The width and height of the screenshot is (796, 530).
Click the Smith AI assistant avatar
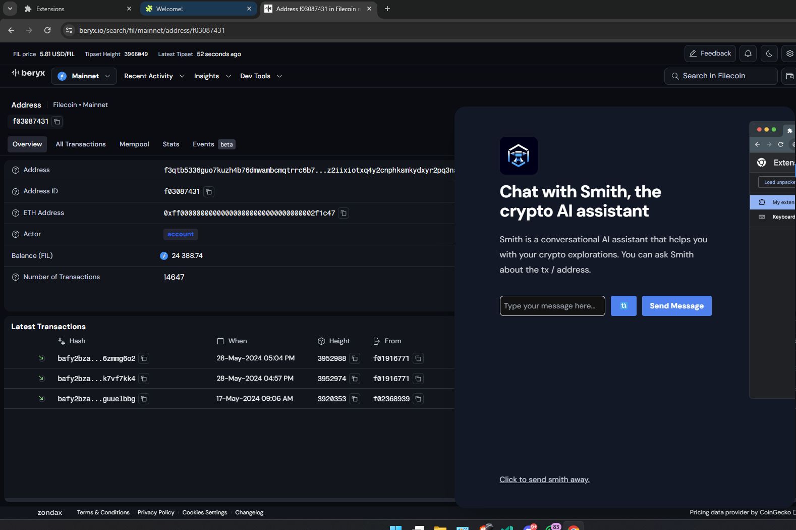tap(519, 156)
